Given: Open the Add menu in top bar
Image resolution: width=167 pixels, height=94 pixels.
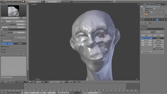Looking at the screenshot, I should (11, 2).
